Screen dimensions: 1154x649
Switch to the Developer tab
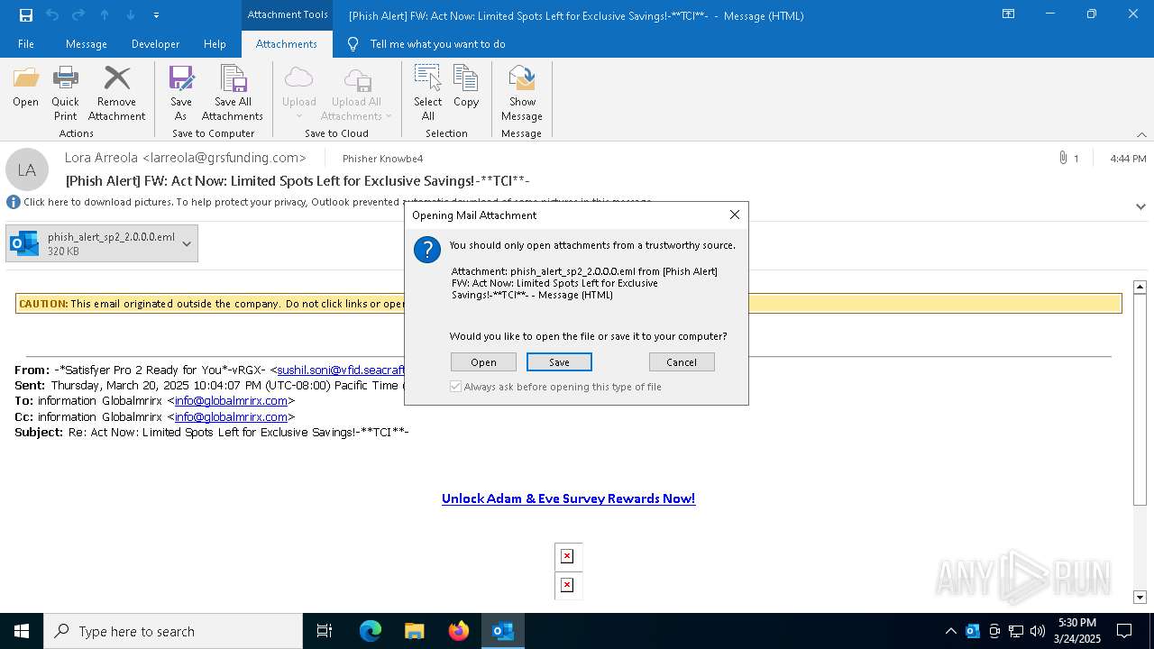155,44
